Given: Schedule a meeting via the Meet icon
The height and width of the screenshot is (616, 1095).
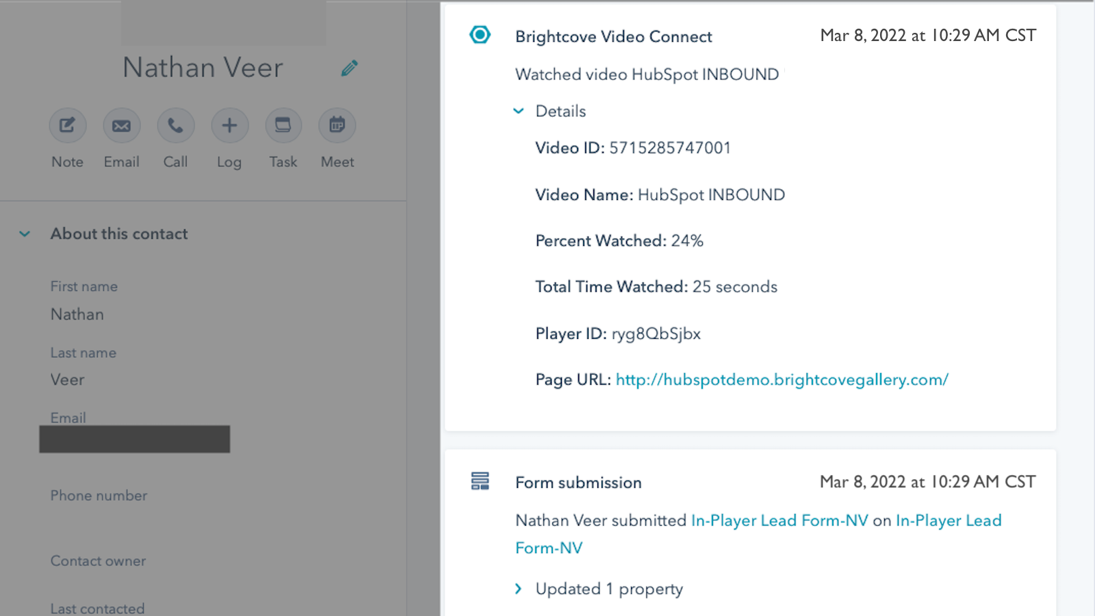Looking at the screenshot, I should 337,125.
